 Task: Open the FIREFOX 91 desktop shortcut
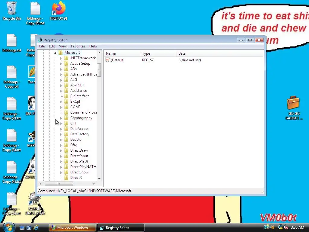click(59, 11)
